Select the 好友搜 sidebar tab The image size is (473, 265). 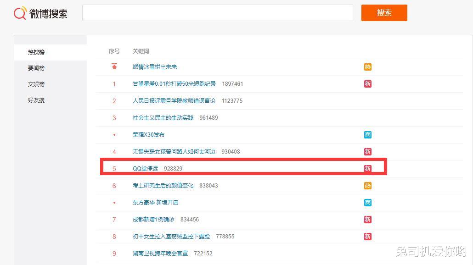[x=36, y=100]
